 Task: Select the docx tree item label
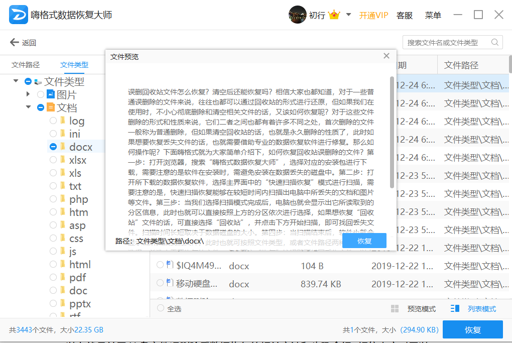81,147
